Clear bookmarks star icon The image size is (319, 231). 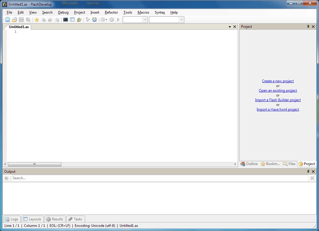[57, 20]
